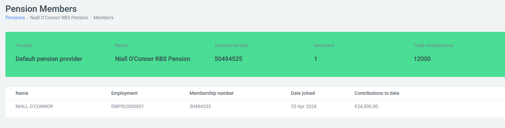Open the Pensions breadcrumb link
505x128 pixels.
pos(15,18)
